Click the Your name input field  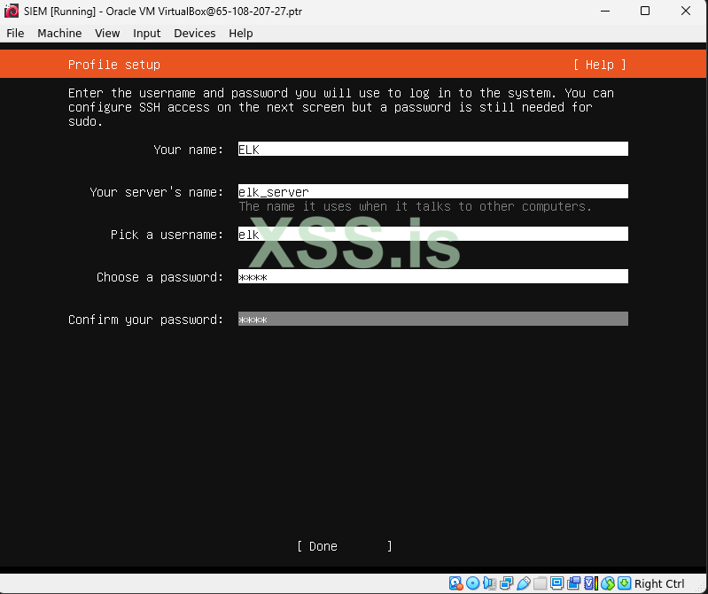point(433,149)
